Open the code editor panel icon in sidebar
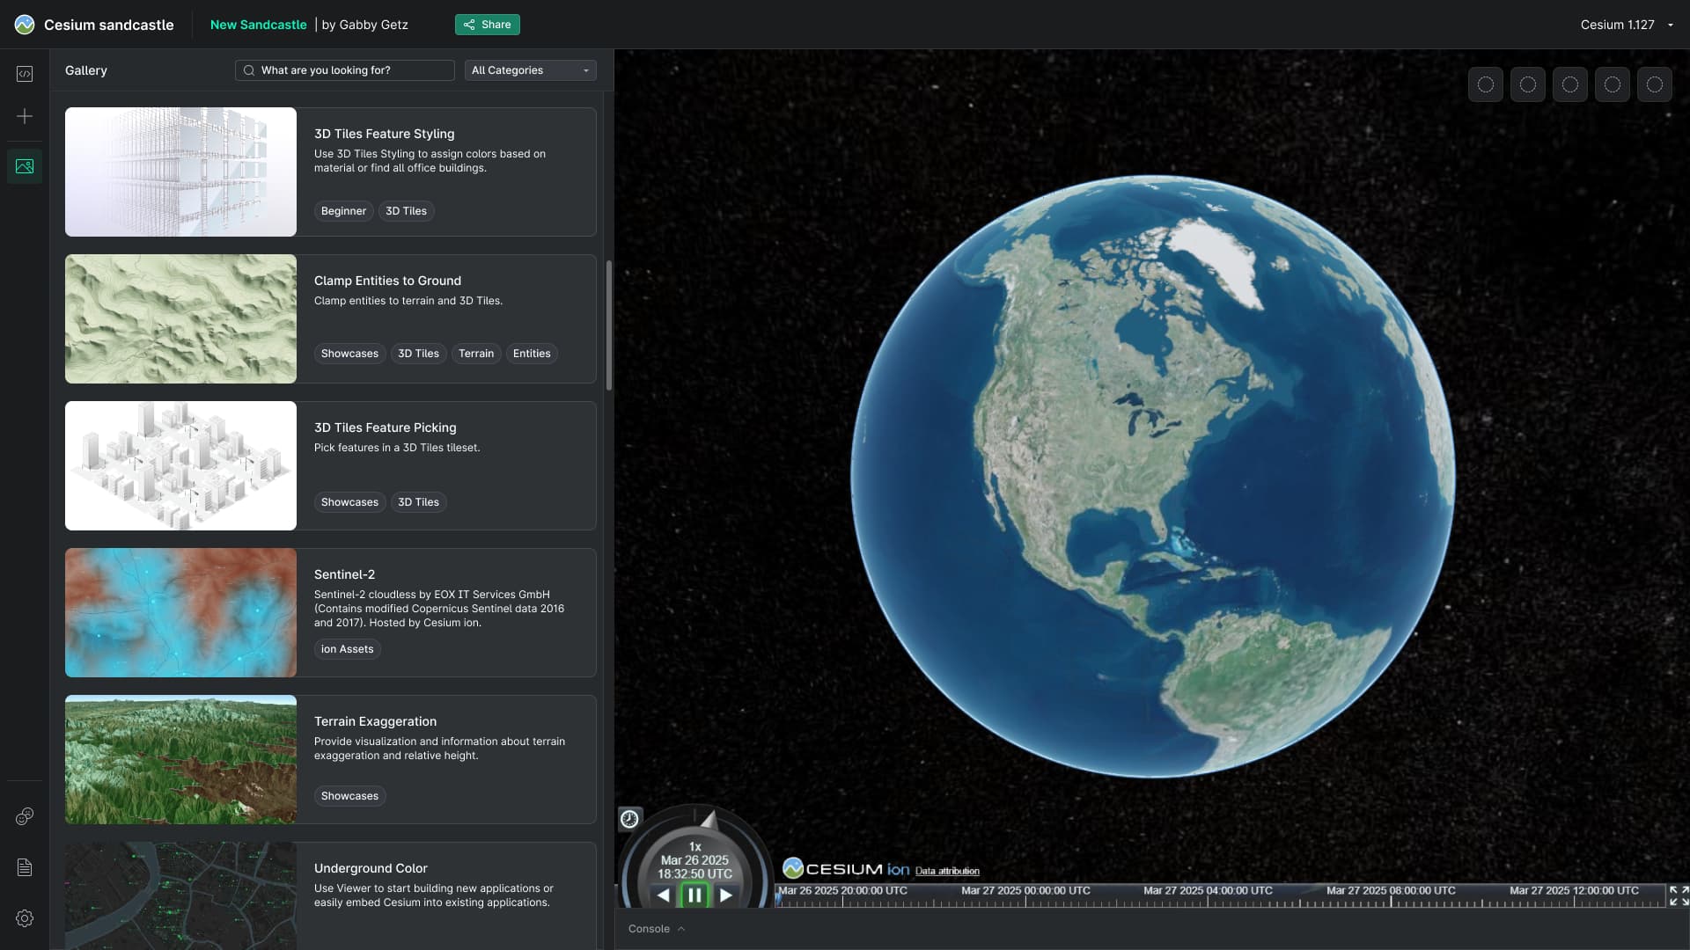 pyautogui.click(x=25, y=74)
